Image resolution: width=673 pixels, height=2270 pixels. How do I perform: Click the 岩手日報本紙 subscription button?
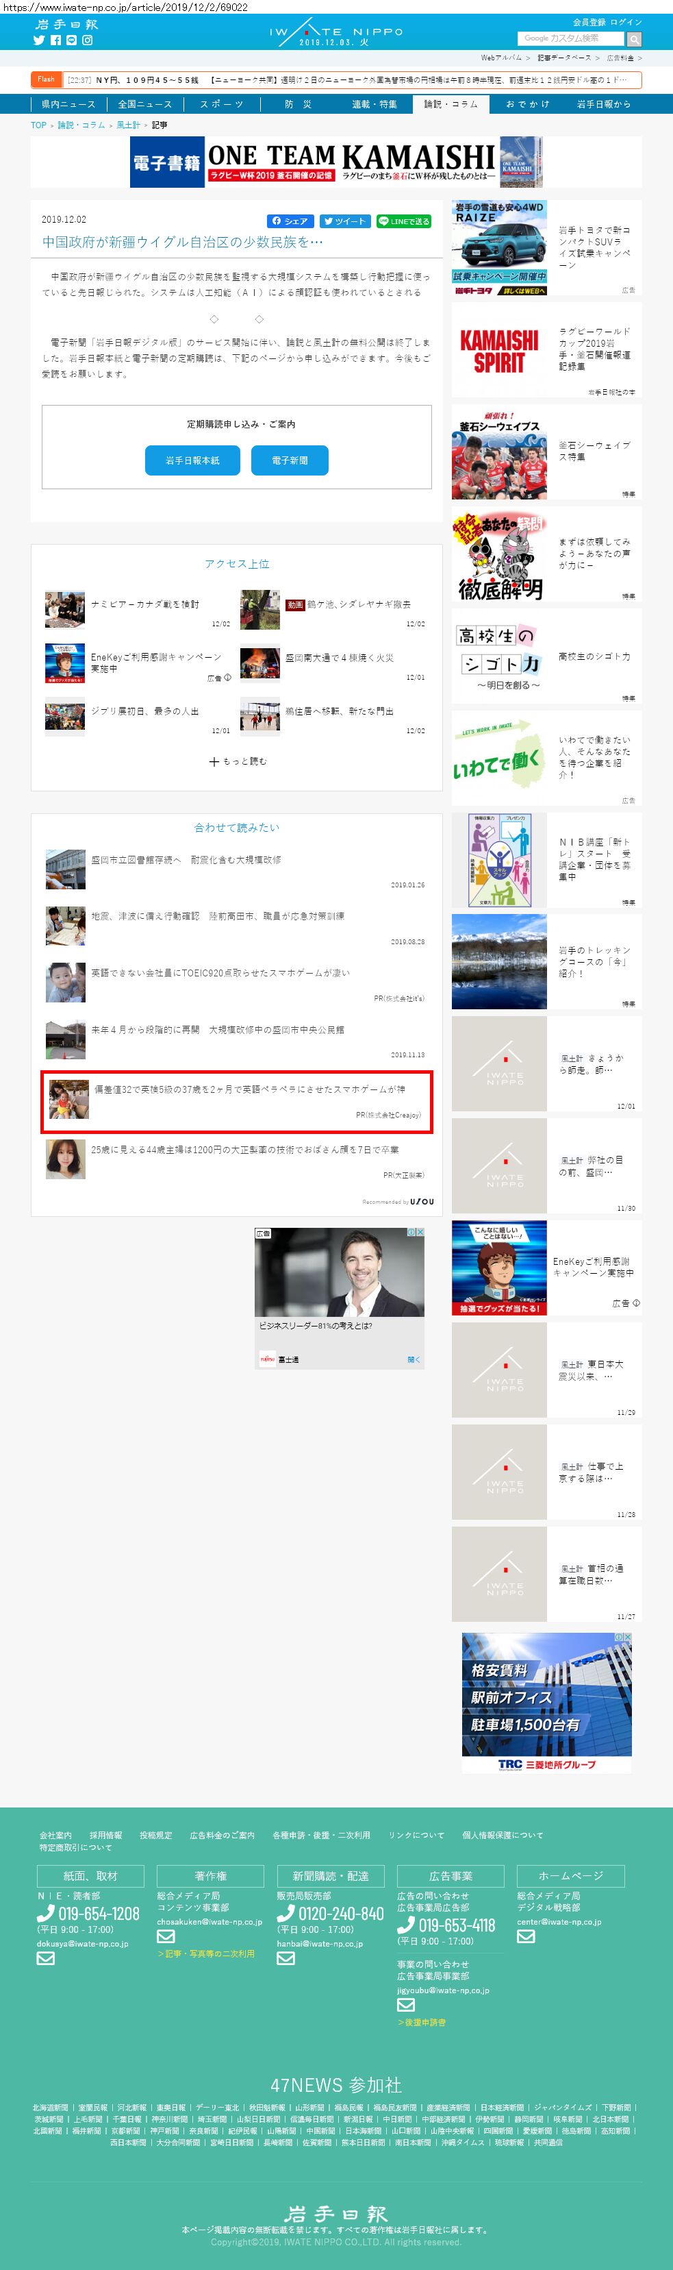coord(192,460)
